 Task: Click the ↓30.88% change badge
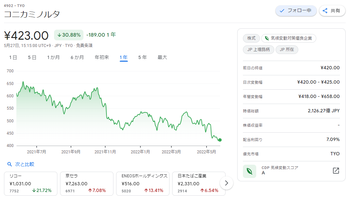(69, 35)
